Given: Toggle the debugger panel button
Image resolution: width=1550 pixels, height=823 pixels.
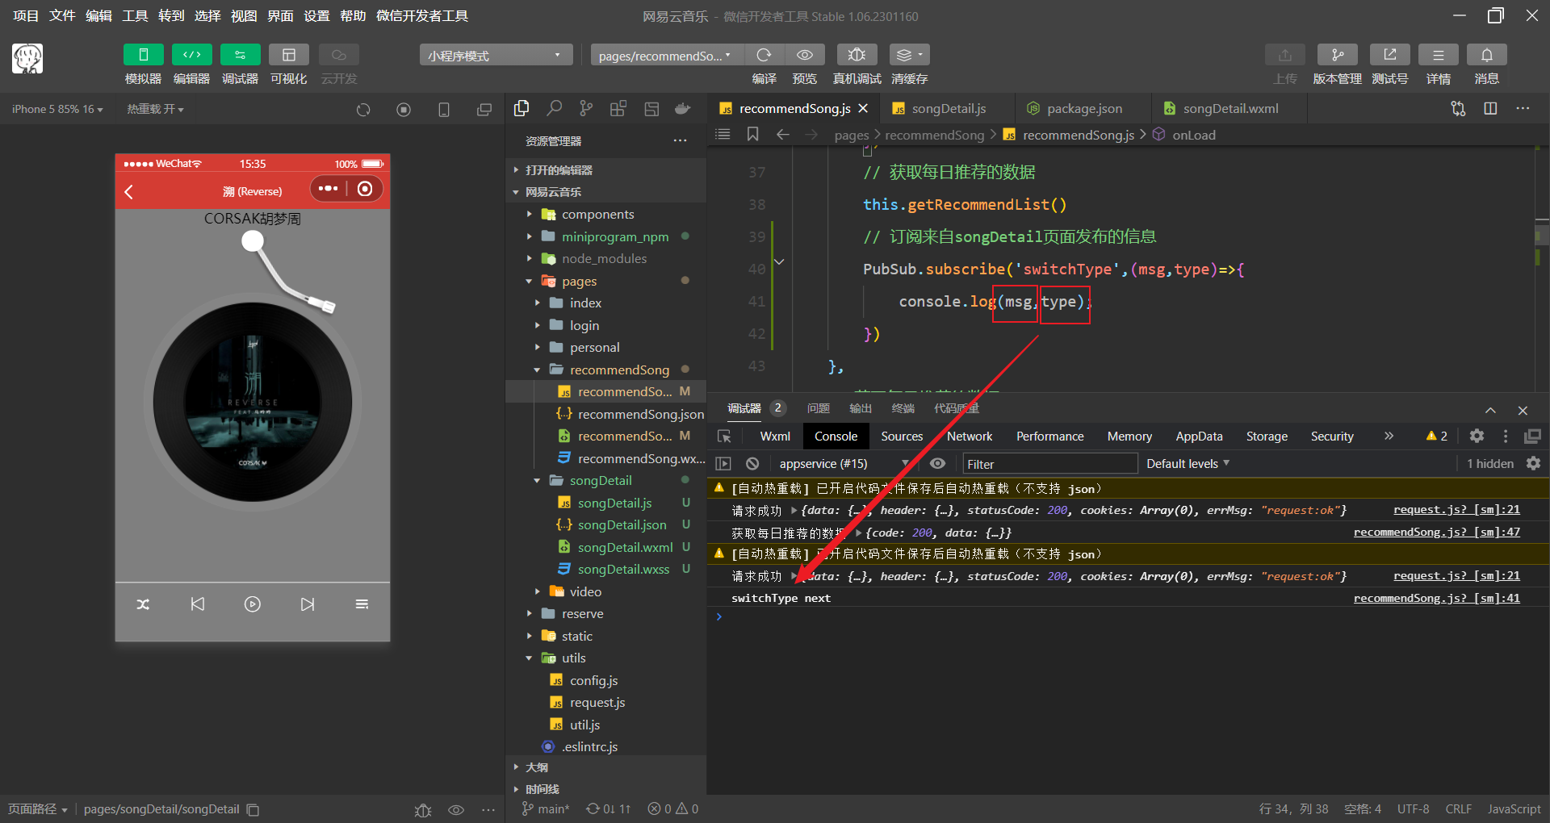Looking at the screenshot, I should tap(240, 55).
